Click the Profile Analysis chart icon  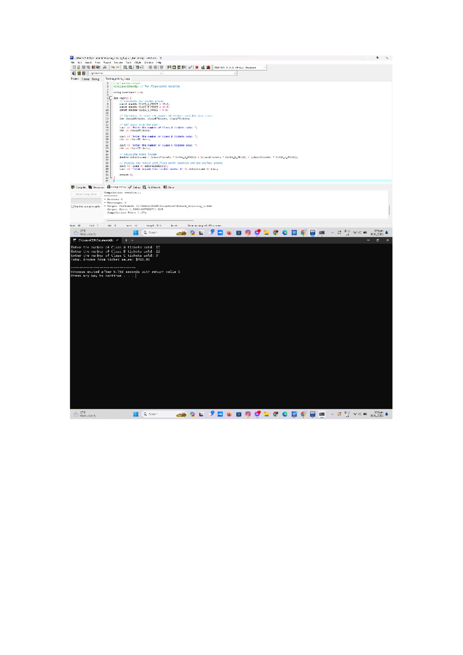tap(203, 67)
